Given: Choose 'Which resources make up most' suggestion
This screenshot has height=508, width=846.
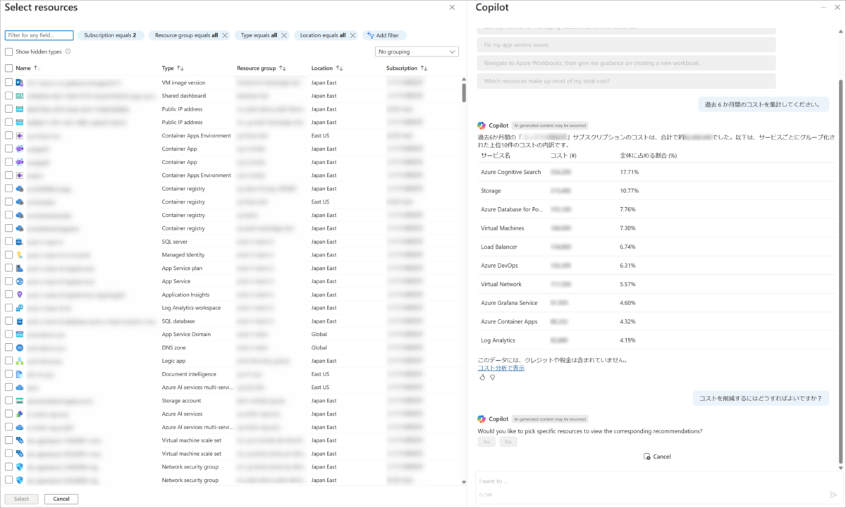Looking at the screenshot, I should point(626,81).
